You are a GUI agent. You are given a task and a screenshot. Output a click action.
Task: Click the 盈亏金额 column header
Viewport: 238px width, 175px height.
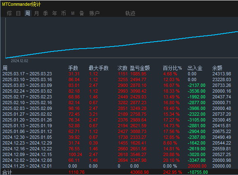tap(140, 68)
